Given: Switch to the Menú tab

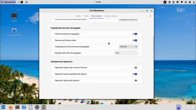Looking at the screenshot, I should pyautogui.click(x=78, y=16).
